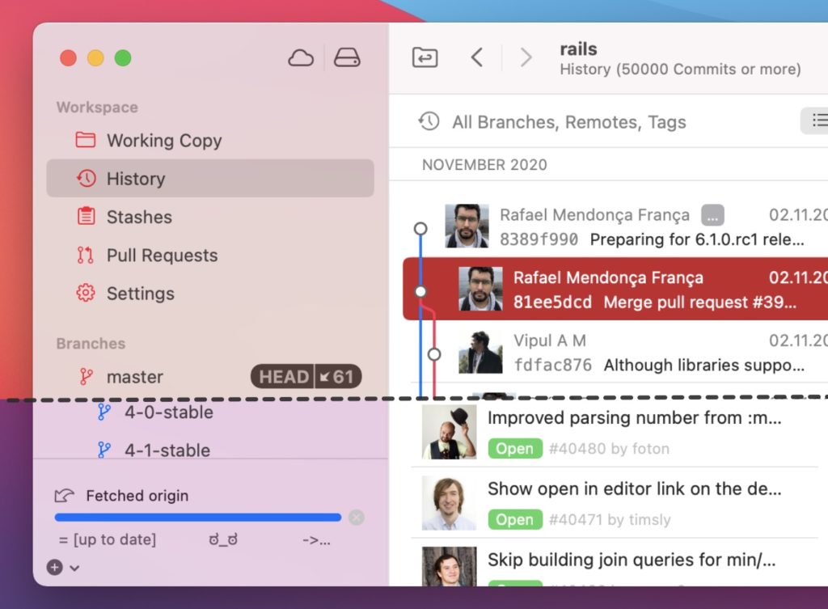Click graph node for commit fdfac876
828x609 pixels.
point(434,354)
